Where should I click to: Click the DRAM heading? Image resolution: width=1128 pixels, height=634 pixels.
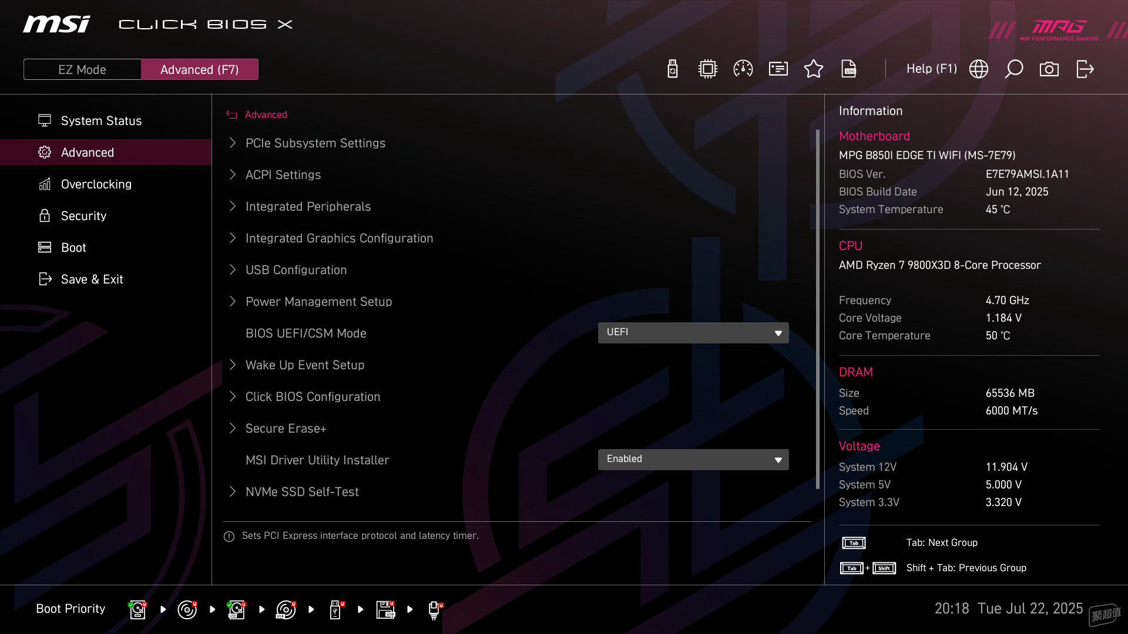click(855, 372)
